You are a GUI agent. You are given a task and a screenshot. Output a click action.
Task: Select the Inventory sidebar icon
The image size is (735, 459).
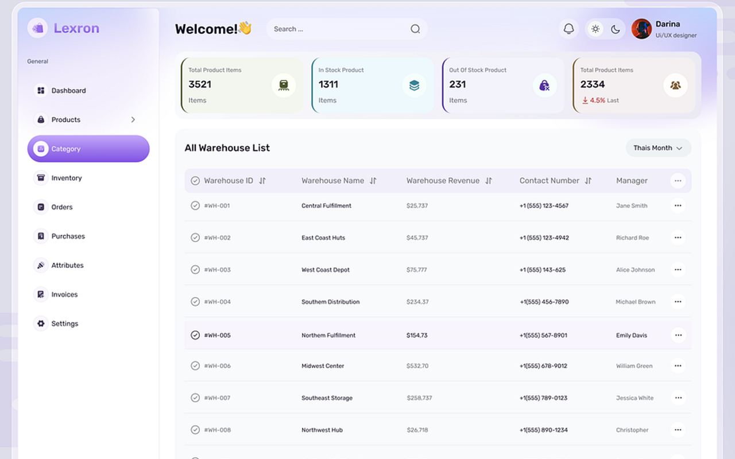coord(41,178)
